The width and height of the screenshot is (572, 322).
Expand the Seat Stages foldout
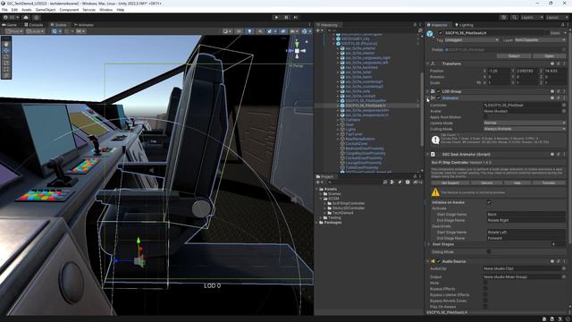429,244
